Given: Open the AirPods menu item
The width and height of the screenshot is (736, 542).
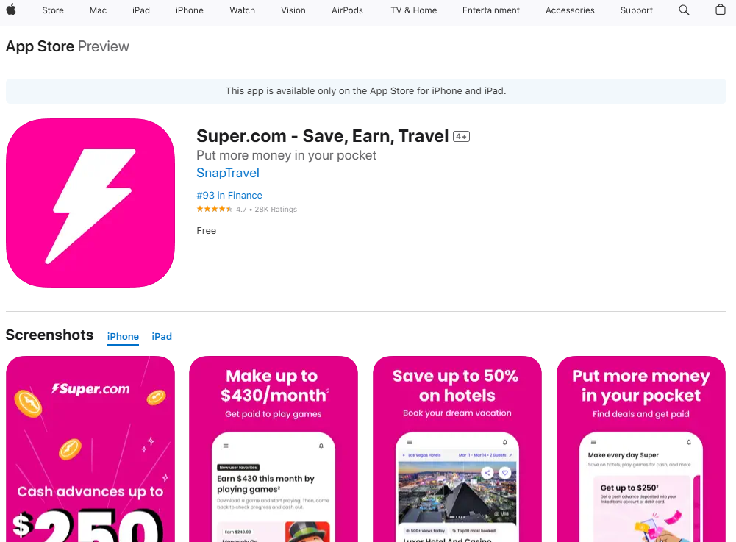Looking at the screenshot, I should coord(347,10).
